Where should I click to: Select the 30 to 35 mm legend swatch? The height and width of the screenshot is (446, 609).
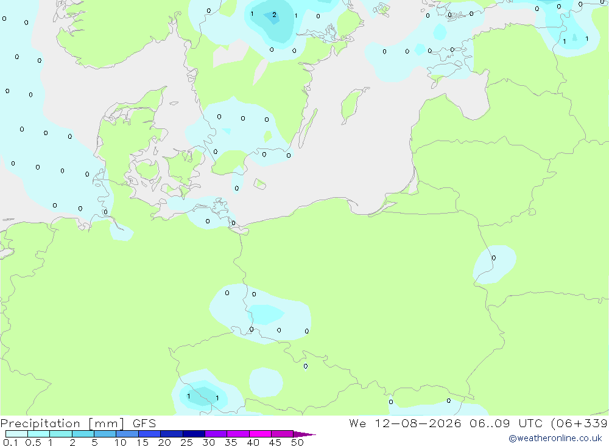click(216, 434)
